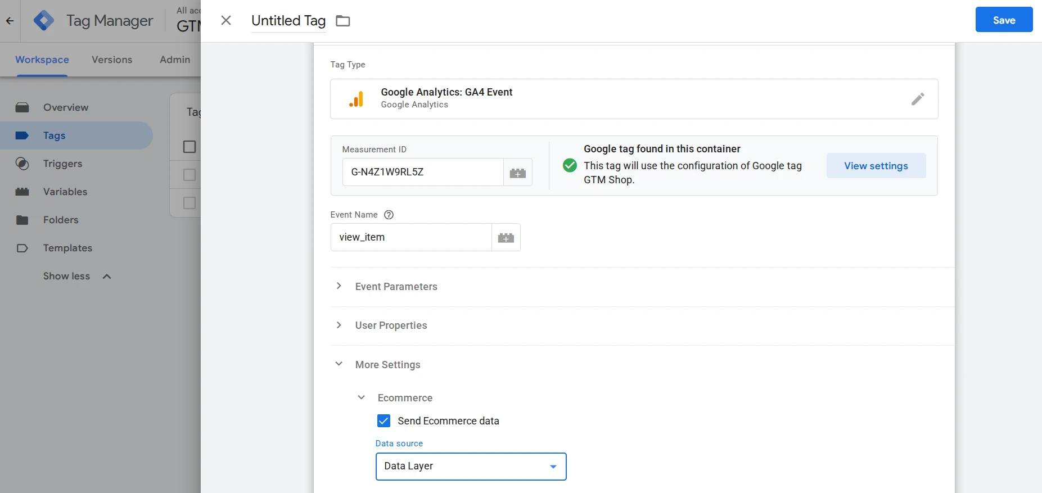Click the green check mark status icon
Screen dimensions: 1042x493
(x=570, y=165)
